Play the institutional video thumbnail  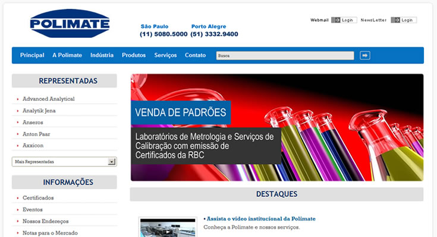168,228
